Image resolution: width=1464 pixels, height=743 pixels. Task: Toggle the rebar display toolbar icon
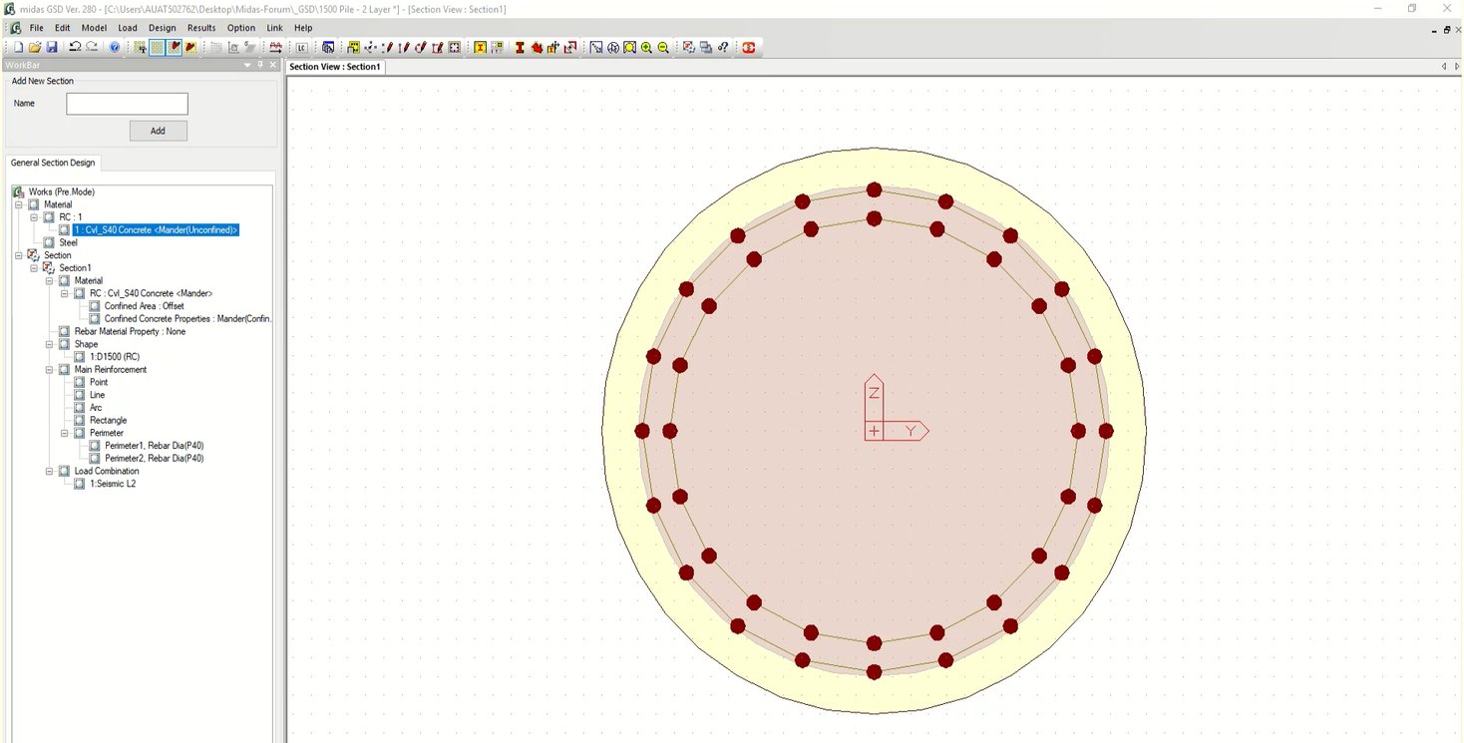coord(173,47)
